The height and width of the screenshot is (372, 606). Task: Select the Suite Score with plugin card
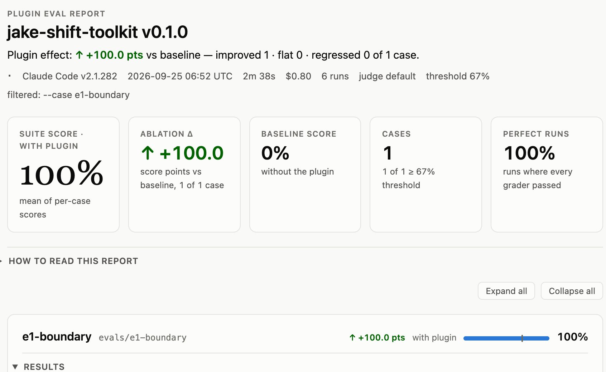click(x=63, y=175)
